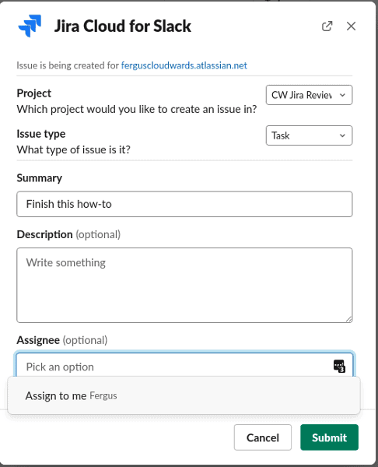Click into the Summary field with Finish this how-to
Viewport: 378px width, 467px height.
tap(184, 204)
